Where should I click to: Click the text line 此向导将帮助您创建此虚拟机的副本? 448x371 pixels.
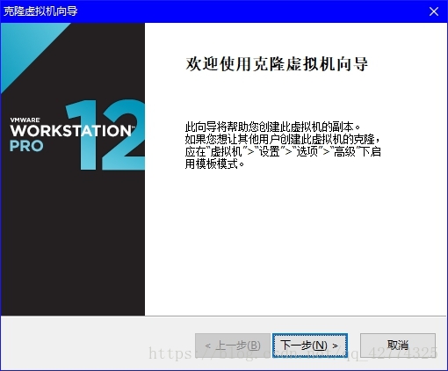coord(272,127)
